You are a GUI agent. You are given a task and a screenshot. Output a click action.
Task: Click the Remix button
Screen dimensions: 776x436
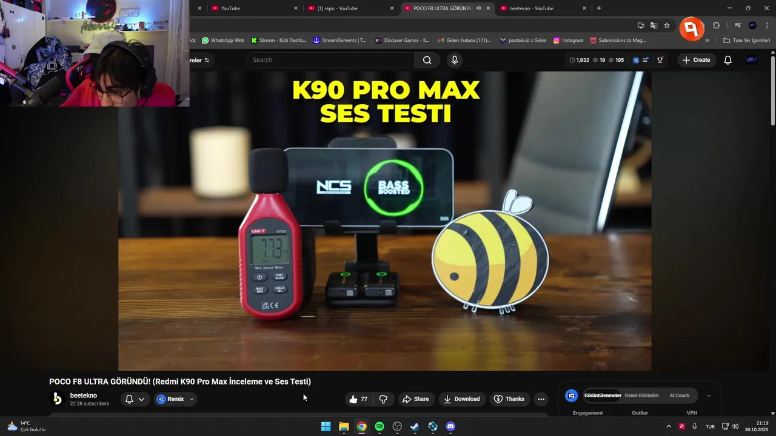tap(170, 399)
